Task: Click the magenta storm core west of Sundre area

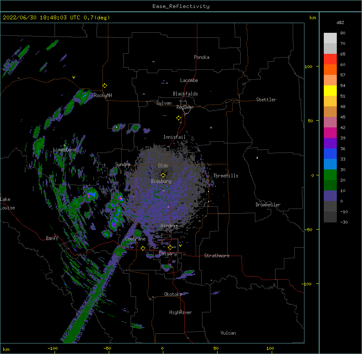Action: point(89,196)
